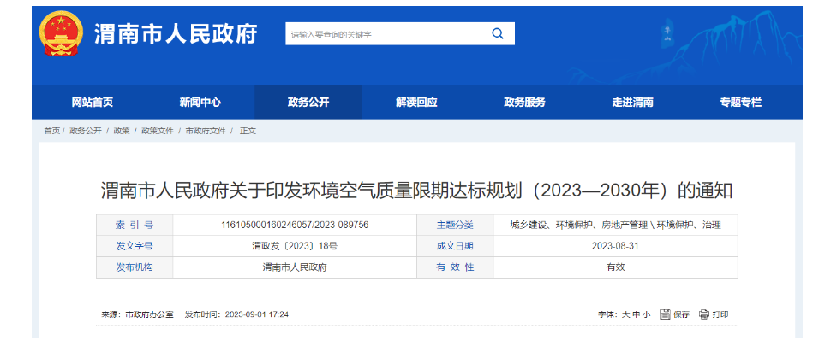813x346 pixels.
Task: Click the 保存 save link
Action: (681, 314)
